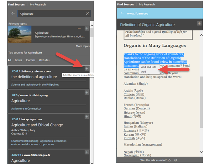Click environmental sciences tag
Viewport: 210px width, 164px height.
(x=24, y=144)
